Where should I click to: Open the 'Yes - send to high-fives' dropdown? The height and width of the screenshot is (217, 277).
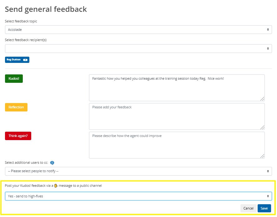click(138, 196)
